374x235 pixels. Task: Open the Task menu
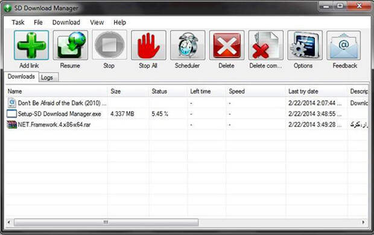click(x=18, y=22)
